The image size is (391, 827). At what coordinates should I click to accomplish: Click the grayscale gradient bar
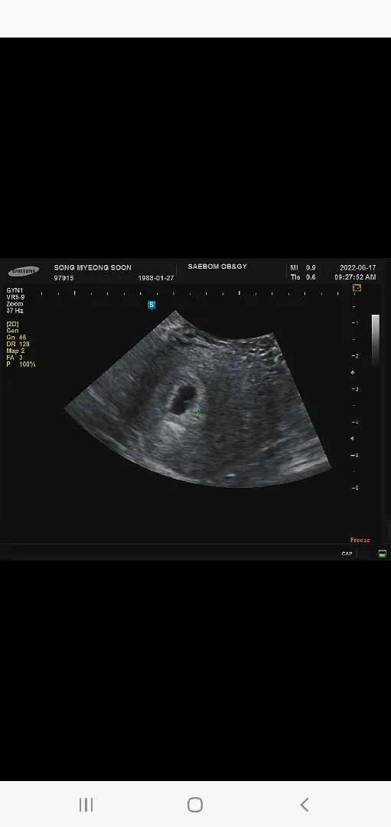tap(376, 338)
